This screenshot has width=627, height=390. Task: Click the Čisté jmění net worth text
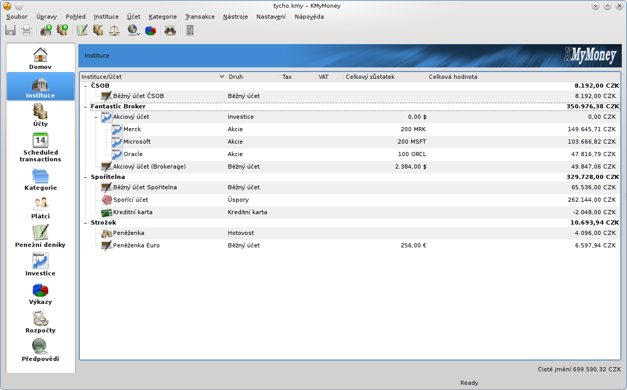579,369
